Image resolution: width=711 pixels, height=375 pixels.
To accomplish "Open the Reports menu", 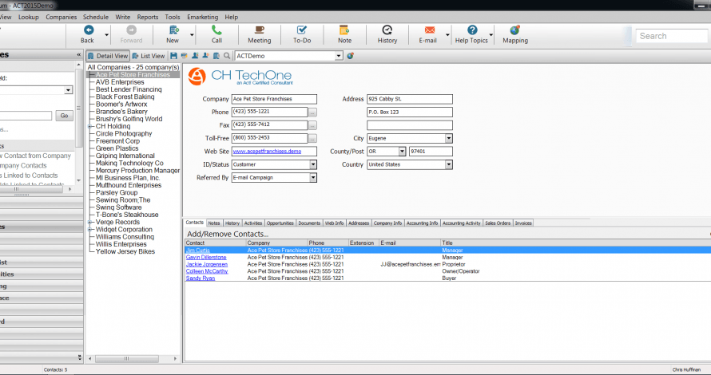I will coord(148,17).
